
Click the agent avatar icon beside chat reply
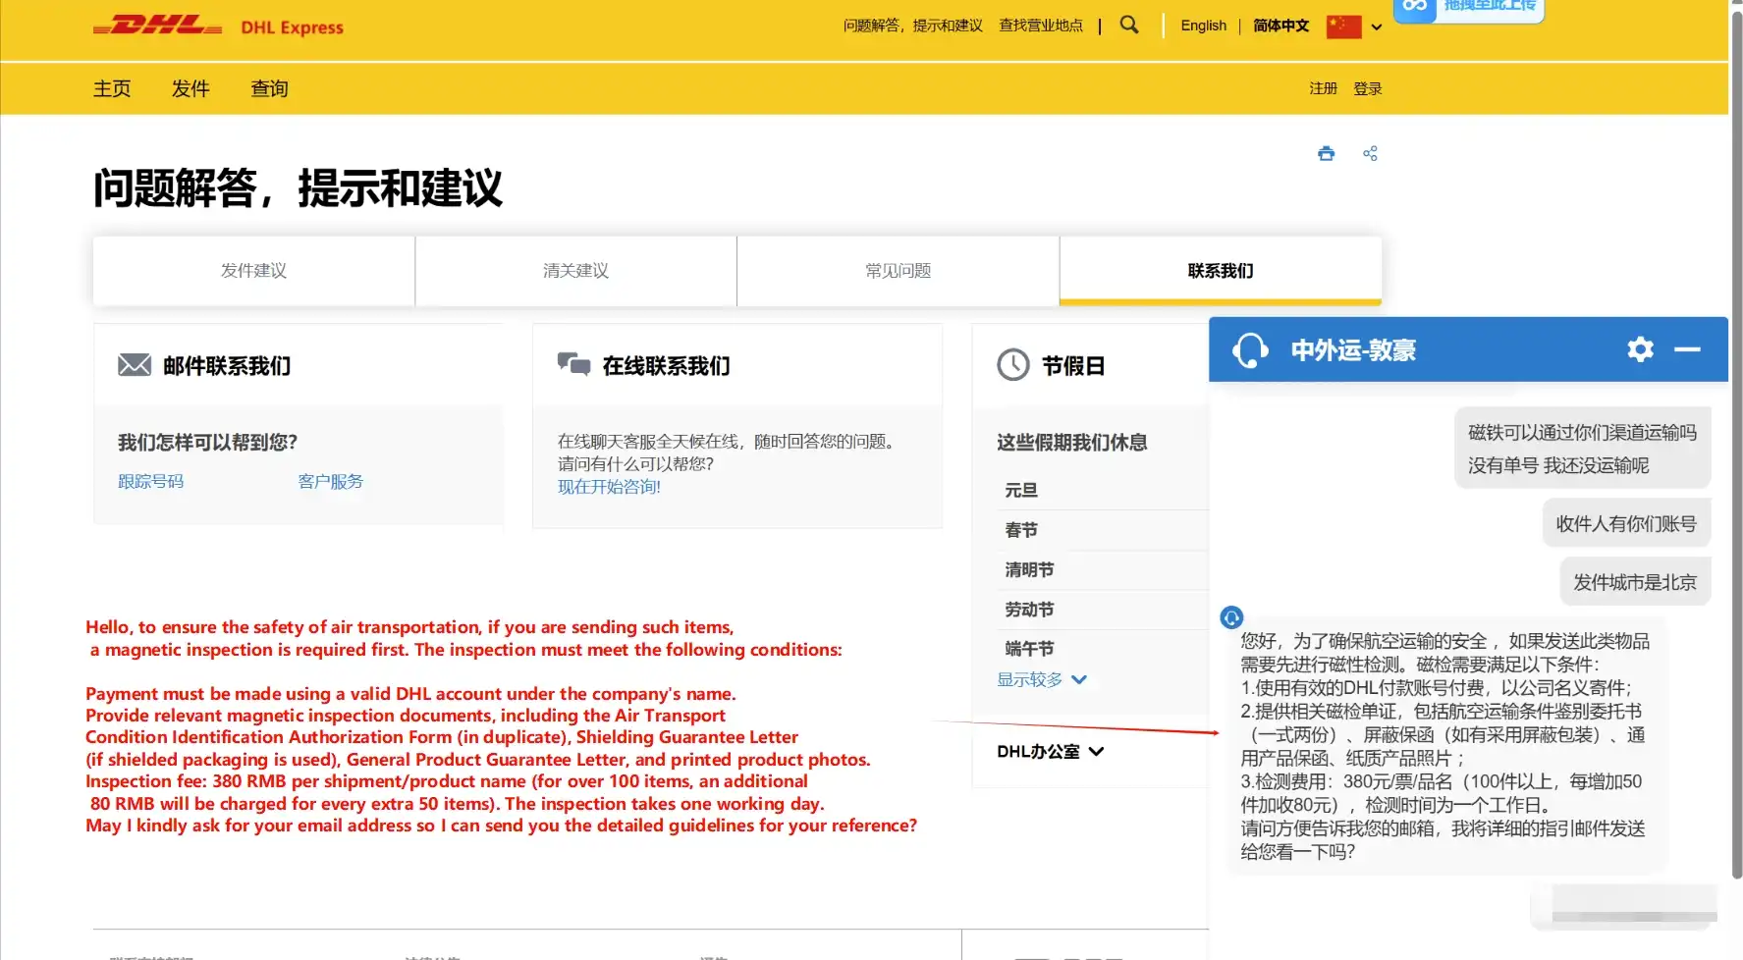coord(1232,617)
